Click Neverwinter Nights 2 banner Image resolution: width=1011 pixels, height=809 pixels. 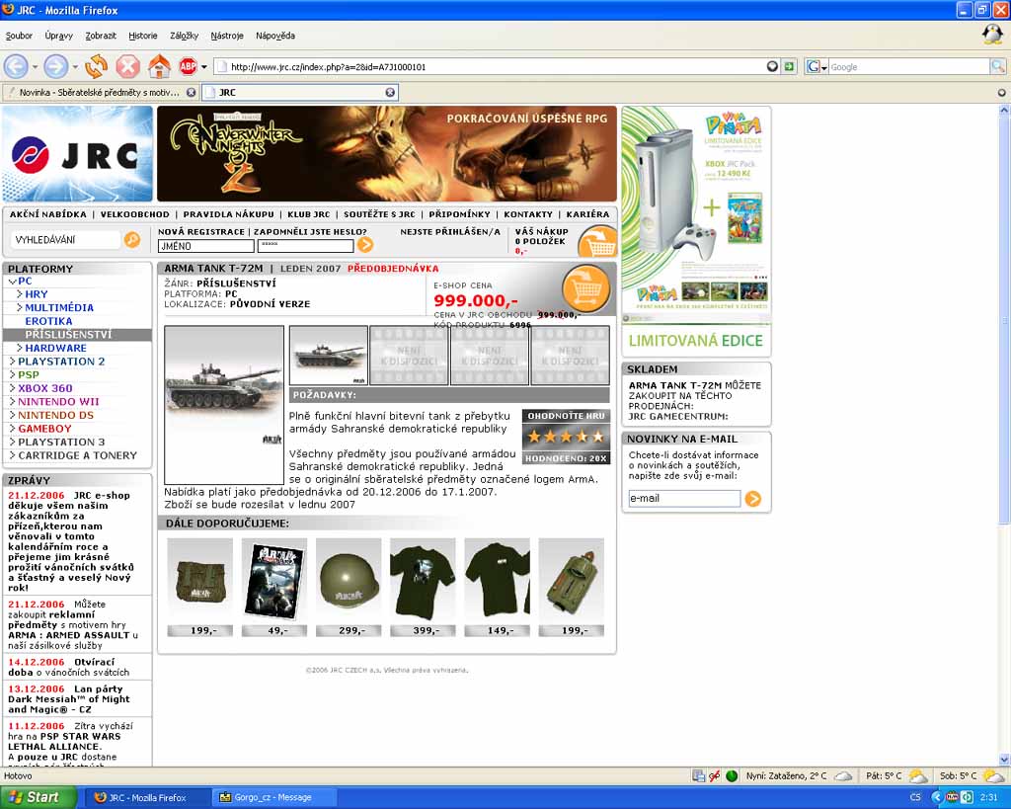pos(387,154)
